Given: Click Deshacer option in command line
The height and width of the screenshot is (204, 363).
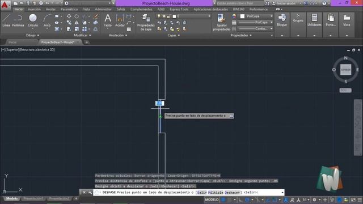Looking at the screenshot, I should pyautogui.click(x=232, y=193).
